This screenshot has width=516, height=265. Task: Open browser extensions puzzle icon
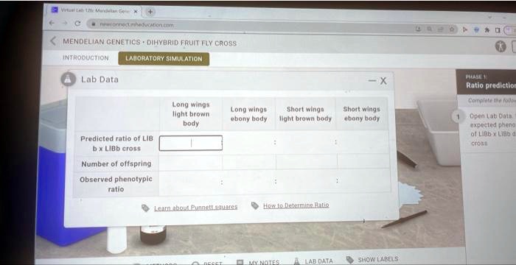coord(487,30)
